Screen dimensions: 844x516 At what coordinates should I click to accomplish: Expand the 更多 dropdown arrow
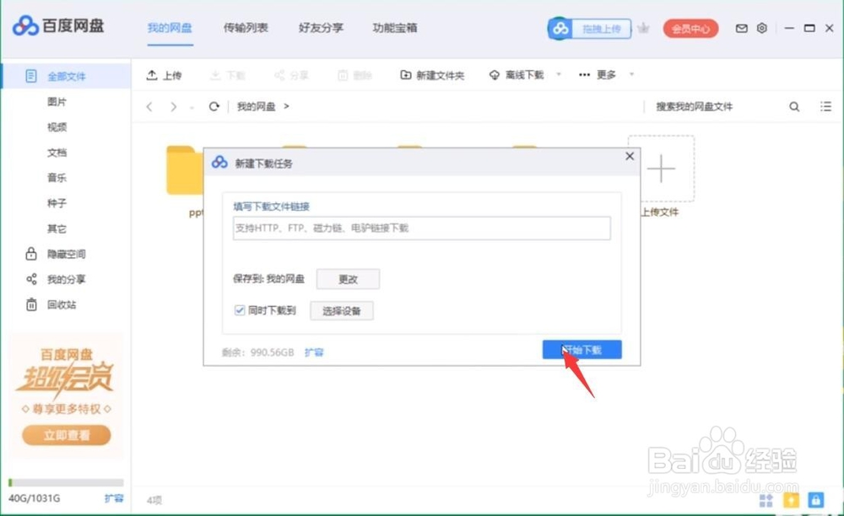click(631, 74)
